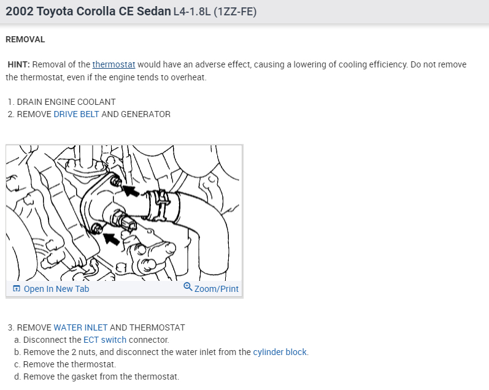The width and height of the screenshot is (489, 390).
Task: Click the water inlet diagram image
Action: pos(124,213)
